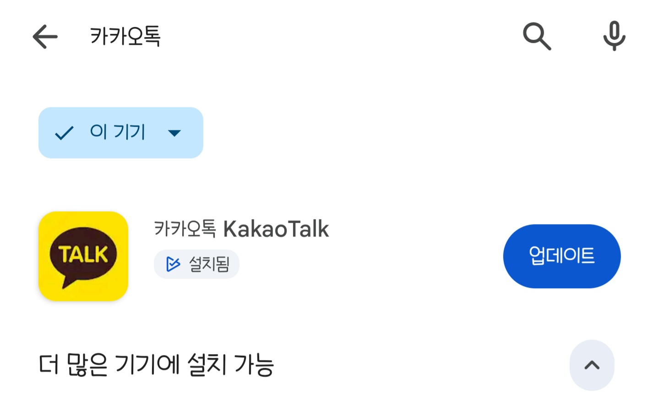Toggle the installed apps filter badge
Viewport: 659px width, 409px height.
[196, 264]
